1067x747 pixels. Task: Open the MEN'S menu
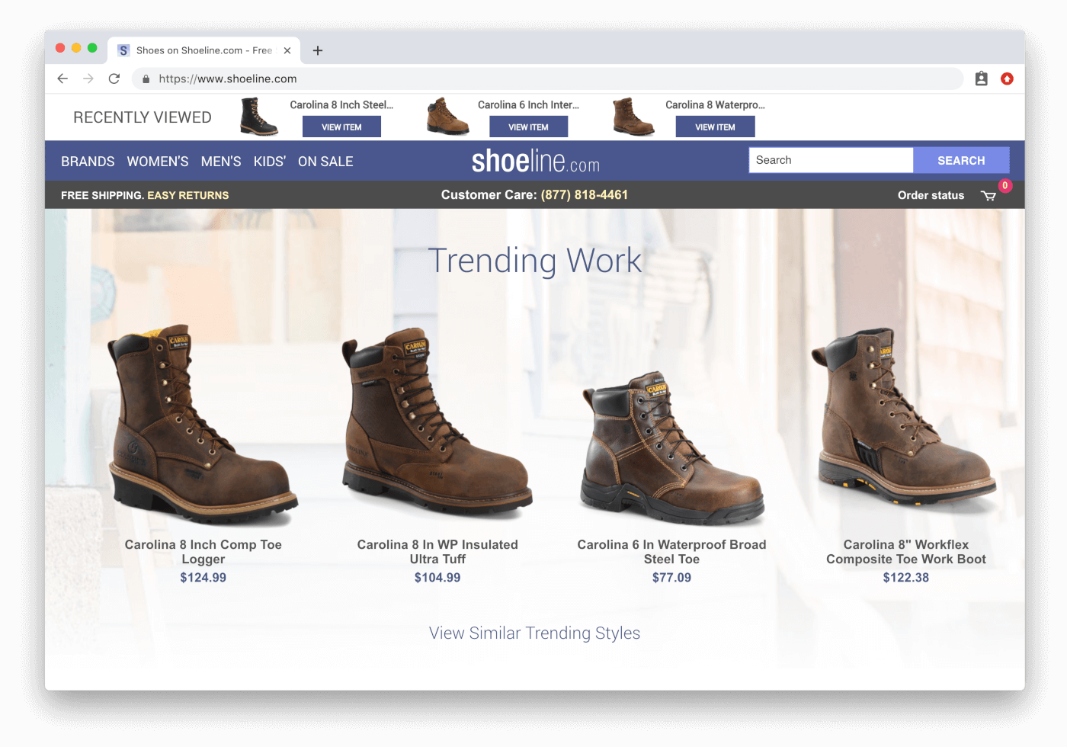point(221,162)
